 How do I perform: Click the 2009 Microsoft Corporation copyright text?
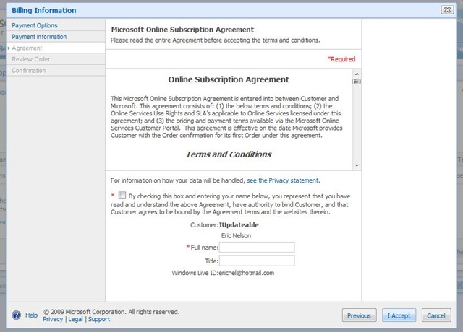click(111, 312)
